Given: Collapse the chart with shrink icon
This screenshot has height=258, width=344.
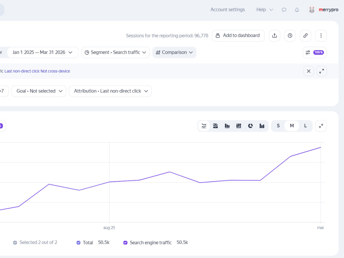Looking at the screenshot, I should click(x=321, y=126).
